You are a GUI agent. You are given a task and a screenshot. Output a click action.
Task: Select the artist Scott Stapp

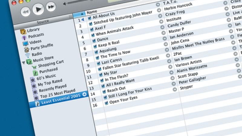(x=188, y=75)
